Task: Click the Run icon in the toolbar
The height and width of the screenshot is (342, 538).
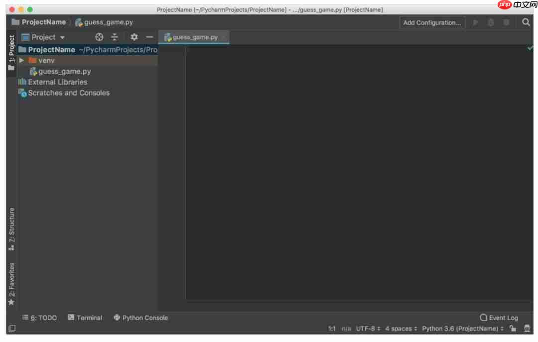Action: tap(475, 22)
